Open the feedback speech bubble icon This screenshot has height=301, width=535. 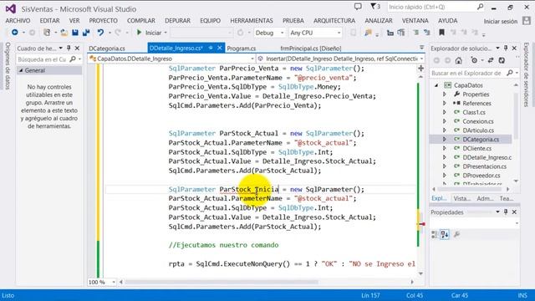click(358, 7)
